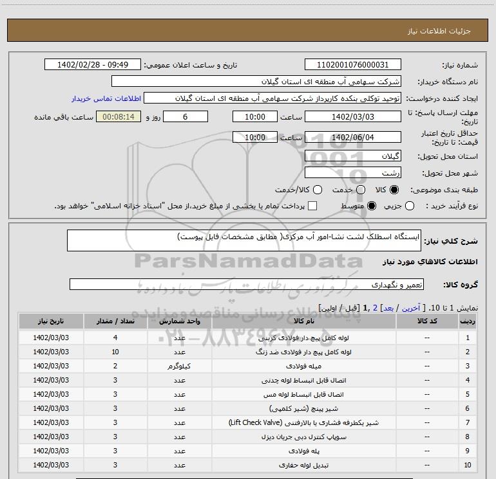Toggle Islamic treasury documents payment checkbox
Image resolution: width=496 pixels, height=479 pixels.
tap(312, 206)
